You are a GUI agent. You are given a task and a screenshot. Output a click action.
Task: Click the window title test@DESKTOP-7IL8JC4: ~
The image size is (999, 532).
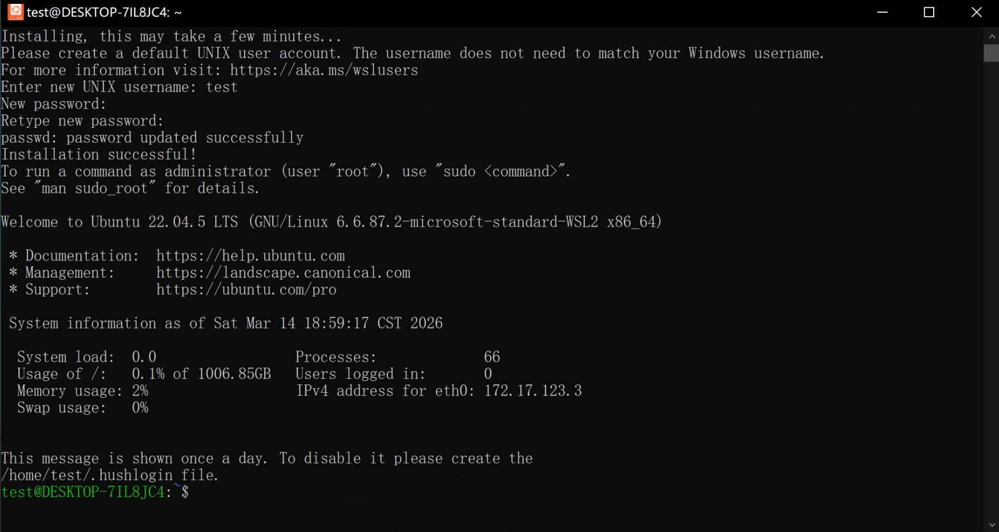point(104,12)
